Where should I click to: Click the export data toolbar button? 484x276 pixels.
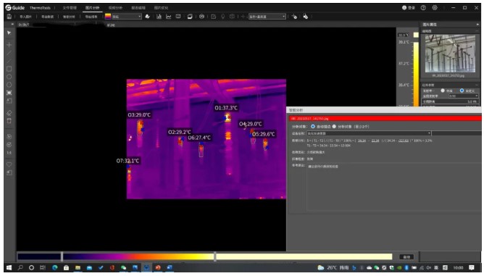point(47,17)
